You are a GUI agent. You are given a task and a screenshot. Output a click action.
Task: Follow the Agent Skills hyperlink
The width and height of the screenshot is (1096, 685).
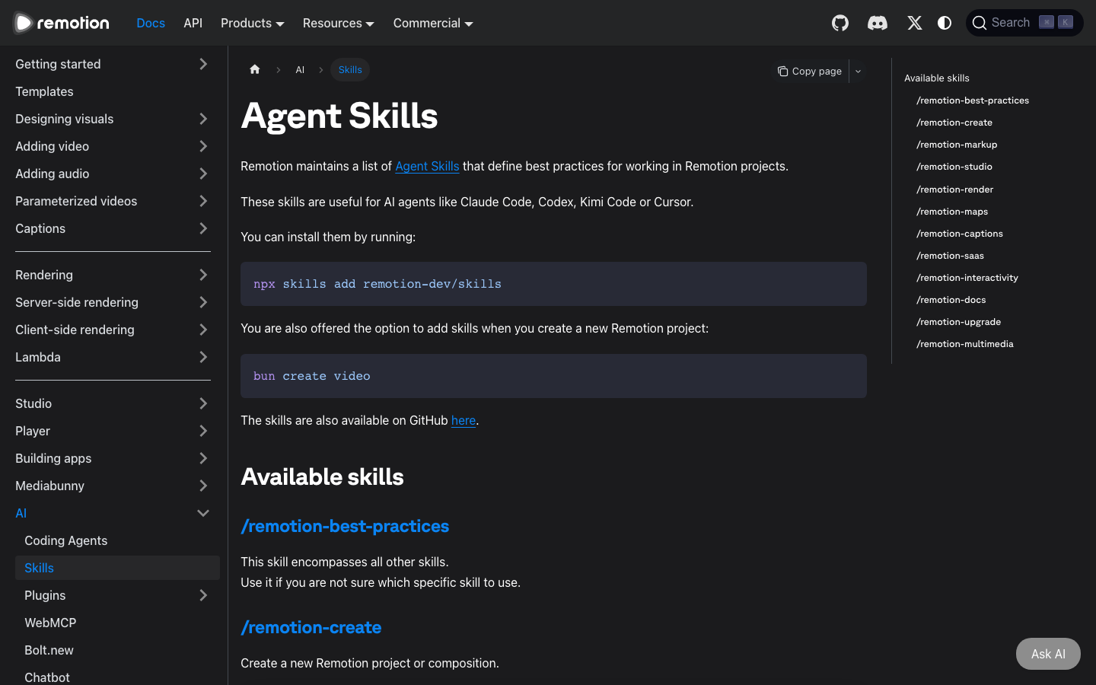point(427,166)
